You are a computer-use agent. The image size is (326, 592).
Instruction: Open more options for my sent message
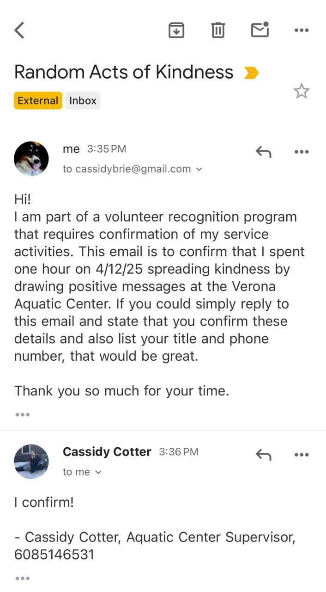(x=302, y=152)
